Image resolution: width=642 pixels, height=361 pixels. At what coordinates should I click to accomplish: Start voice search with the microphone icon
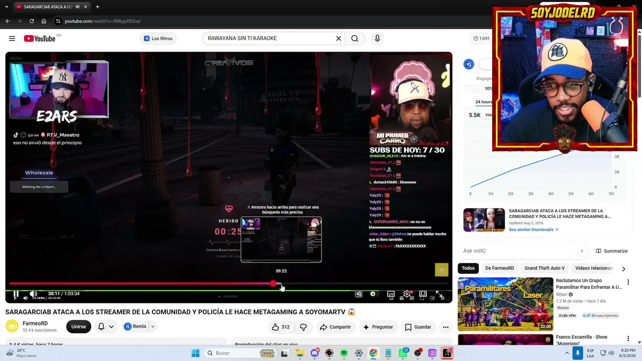click(x=378, y=39)
